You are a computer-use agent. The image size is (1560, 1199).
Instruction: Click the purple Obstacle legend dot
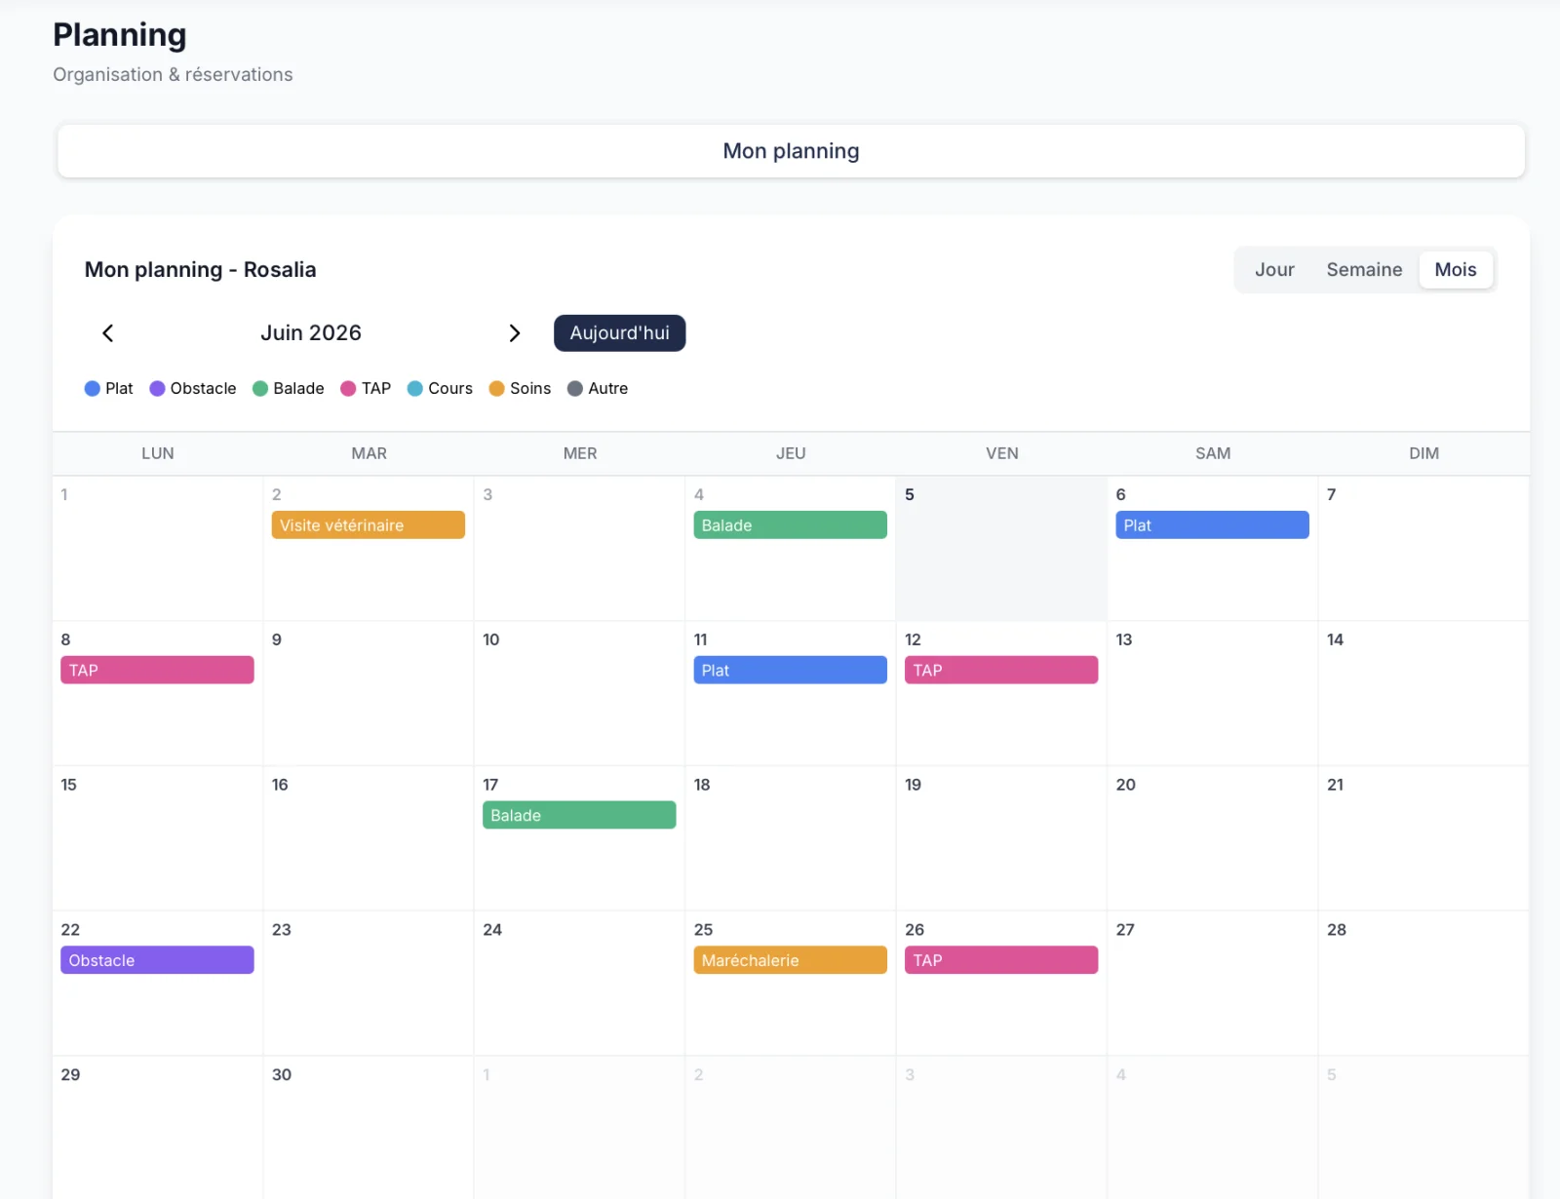point(157,388)
